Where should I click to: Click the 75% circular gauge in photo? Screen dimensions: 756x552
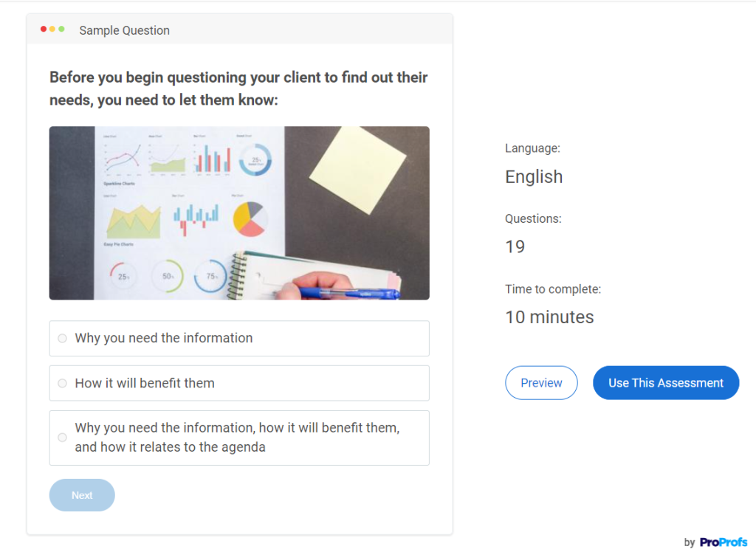(x=210, y=276)
